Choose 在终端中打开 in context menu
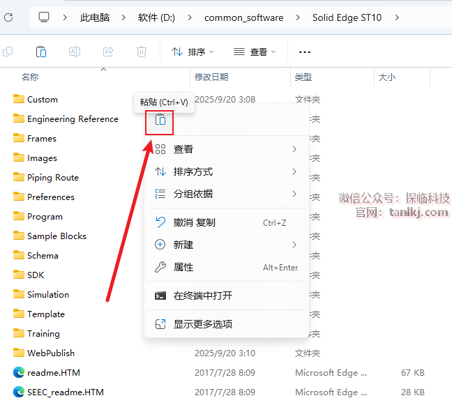The image size is (452, 405). (x=226, y=296)
